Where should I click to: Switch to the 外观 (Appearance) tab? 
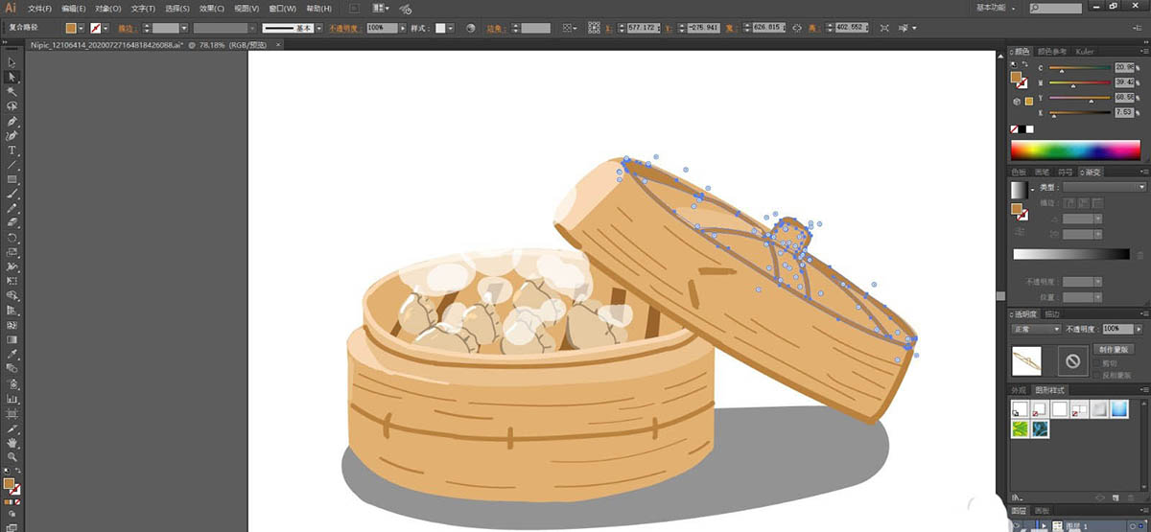point(1020,390)
